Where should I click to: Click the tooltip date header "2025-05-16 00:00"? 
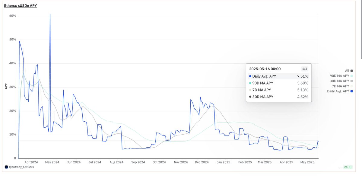pyautogui.click(x=265, y=69)
